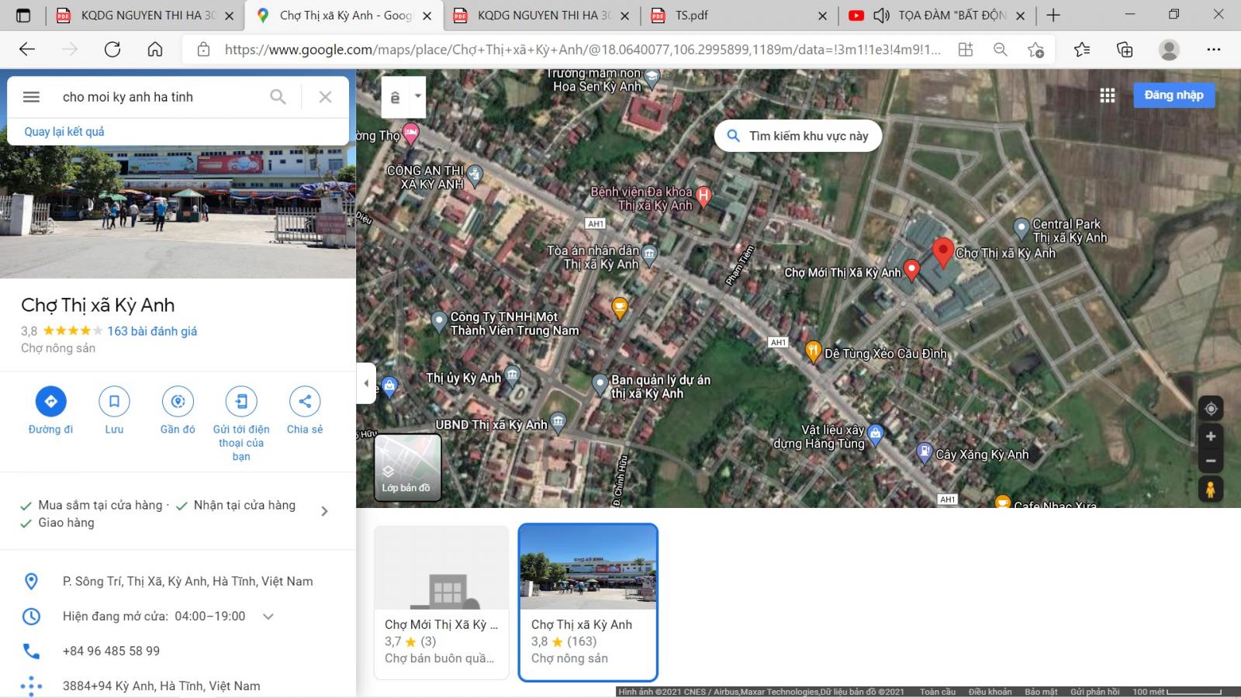Click the zoom magnifier icon in address bar

pos(1001,50)
